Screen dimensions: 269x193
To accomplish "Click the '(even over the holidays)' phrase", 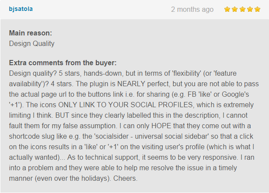I will pos(73,179).
